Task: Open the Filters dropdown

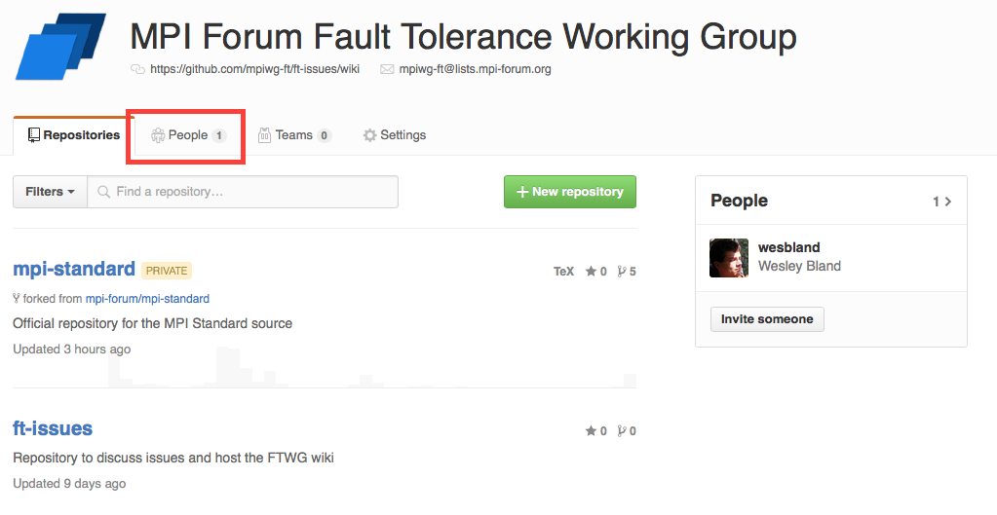Action: (51, 192)
